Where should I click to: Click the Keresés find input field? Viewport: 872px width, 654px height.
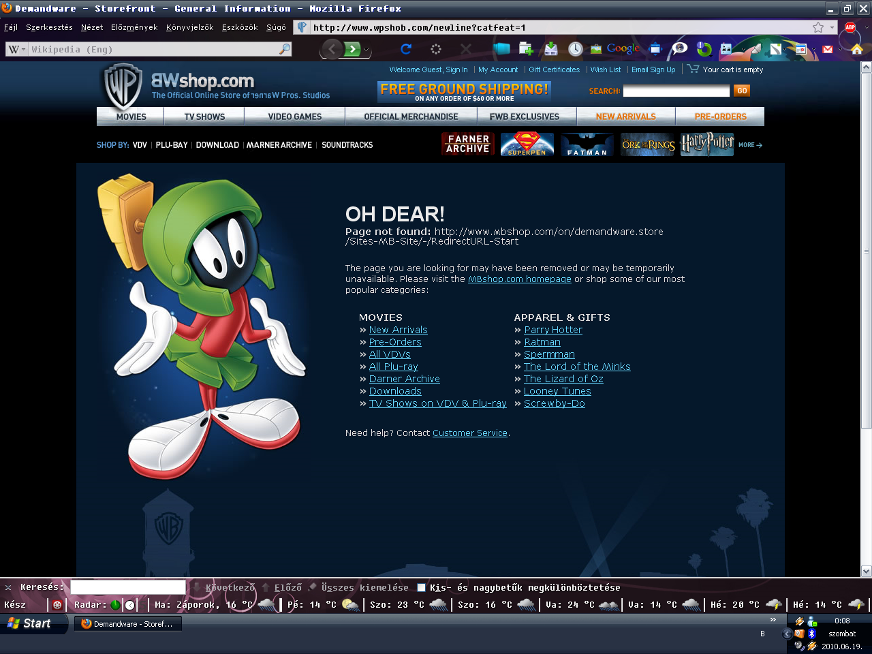[x=128, y=587]
